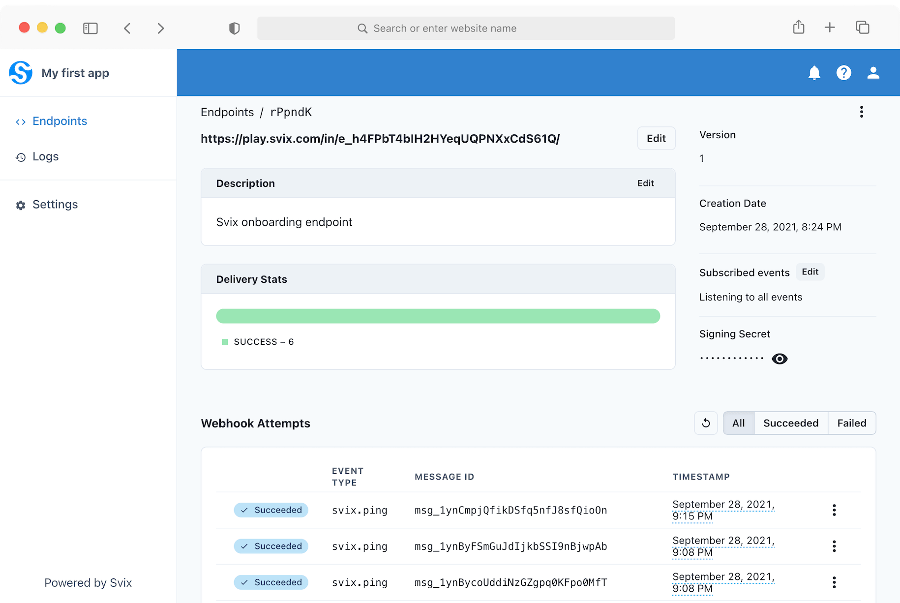The image size is (900, 603).
Task: Open actions menu for msg_1ynByFSmGuJdIjkbSSI9nBjwpAb
Action: (834, 546)
